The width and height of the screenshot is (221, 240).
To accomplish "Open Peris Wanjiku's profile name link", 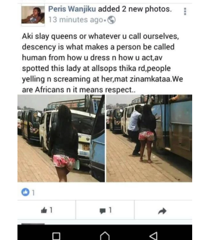I will [x=72, y=9].
